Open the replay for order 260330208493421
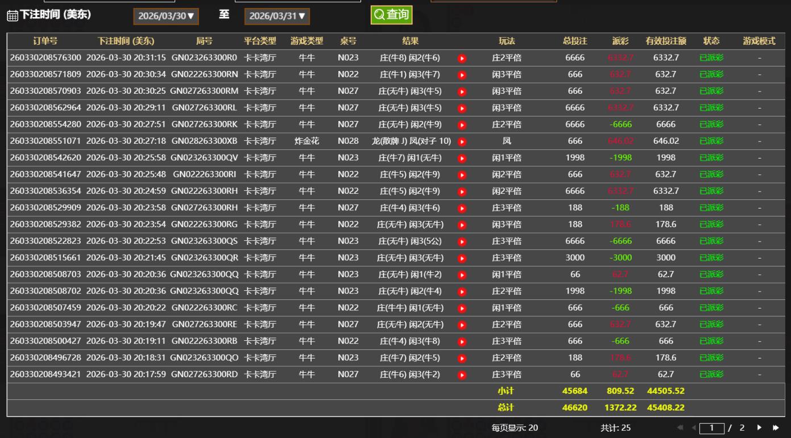The width and height of the screenshot is (791, 438). coord(462,374)
